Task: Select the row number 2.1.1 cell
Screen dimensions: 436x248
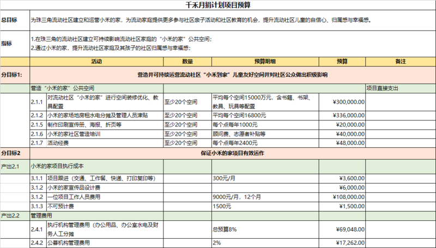Action: 38,102
